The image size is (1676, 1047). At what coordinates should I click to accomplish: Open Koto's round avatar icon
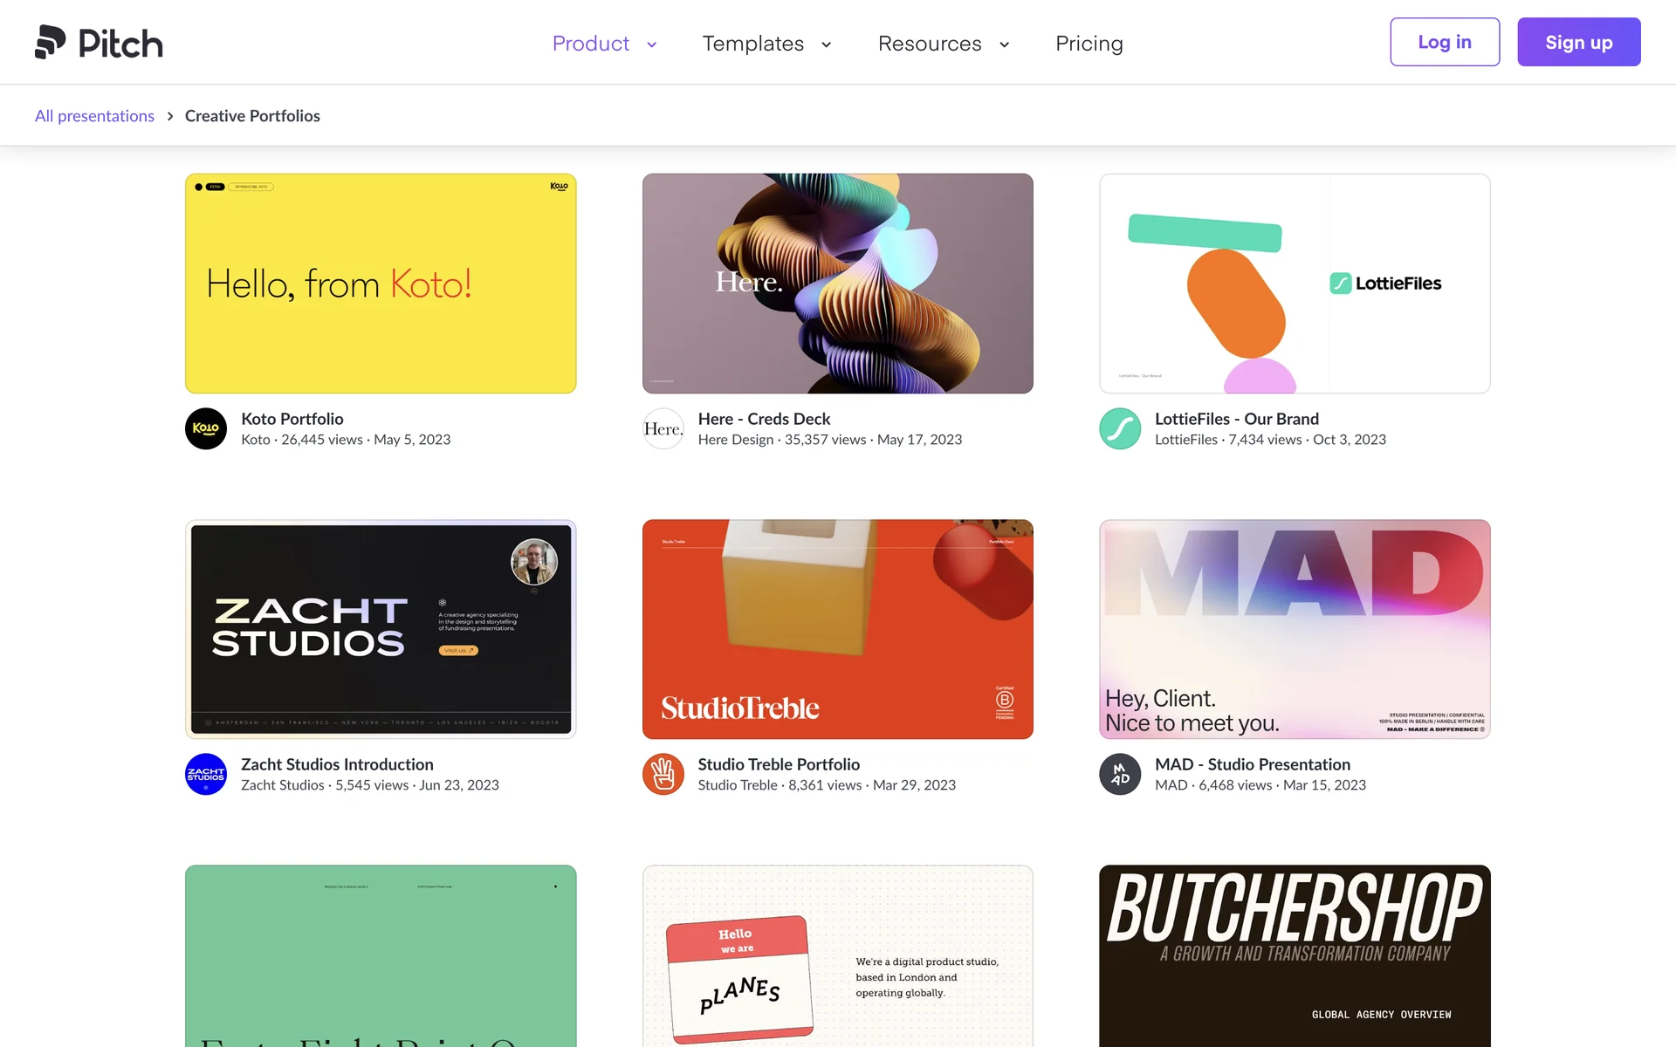(206, 428)
